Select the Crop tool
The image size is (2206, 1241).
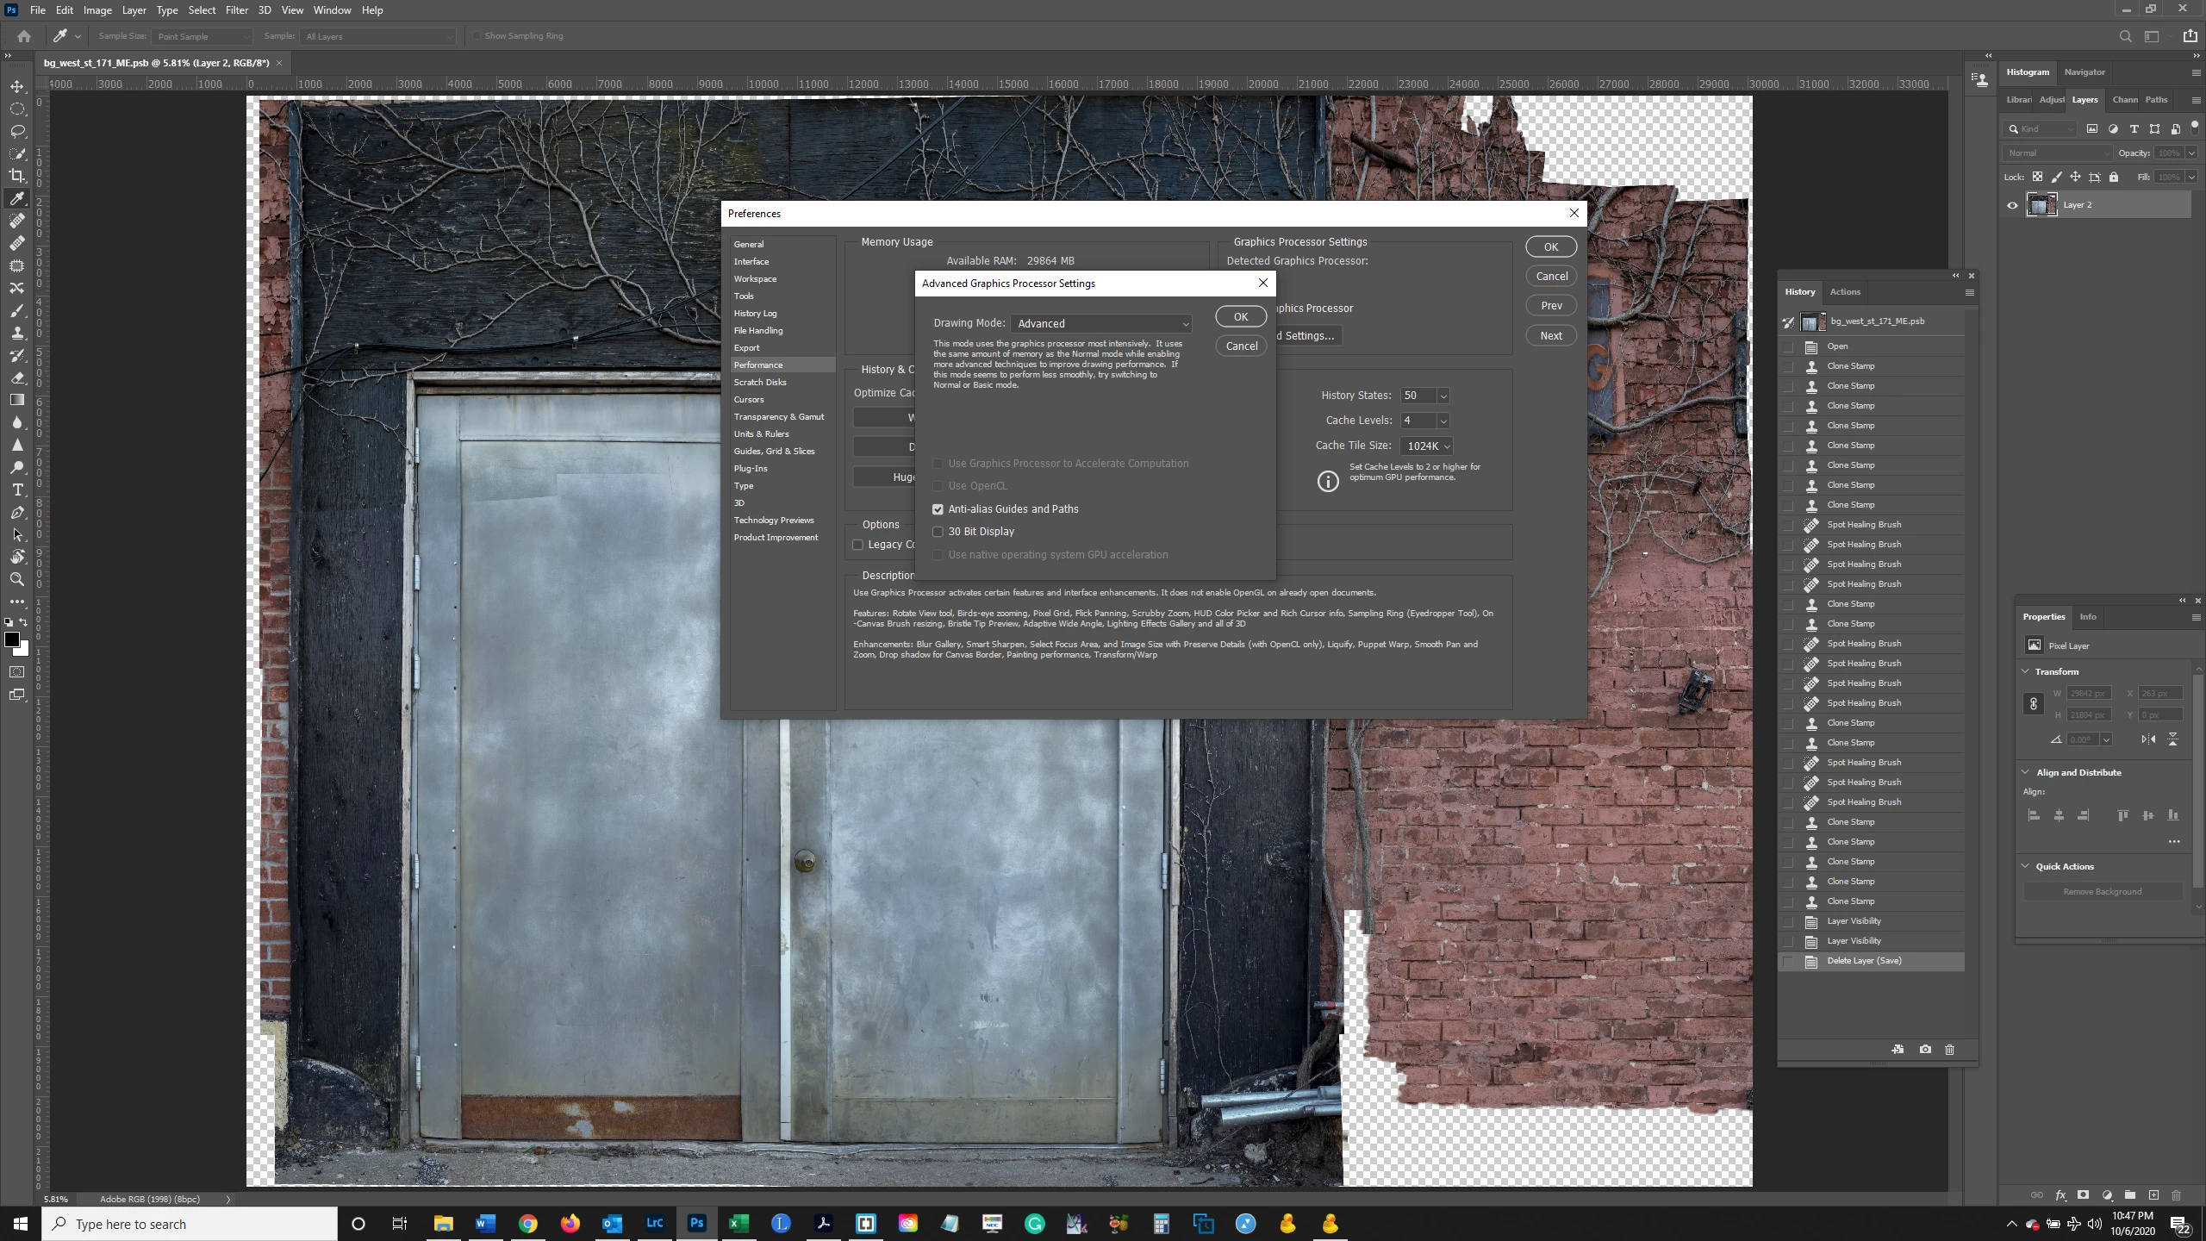pos(17,176)
